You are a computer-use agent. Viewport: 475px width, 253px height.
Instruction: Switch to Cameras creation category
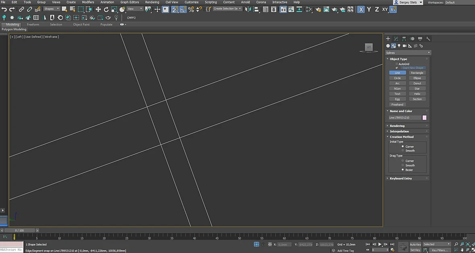point(405,46)
